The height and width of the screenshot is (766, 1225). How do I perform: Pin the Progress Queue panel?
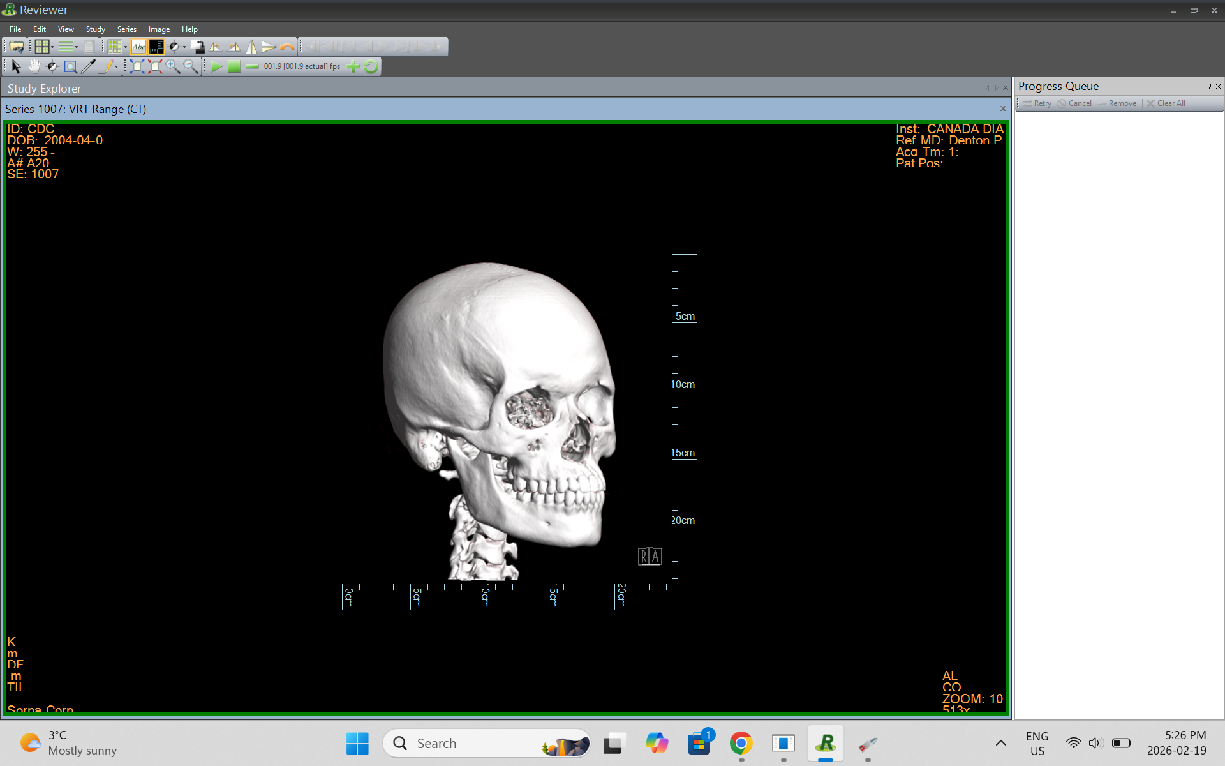tap(1208, 86)
